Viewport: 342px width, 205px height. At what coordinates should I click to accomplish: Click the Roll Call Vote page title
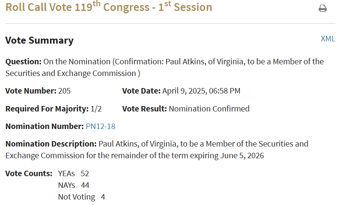(109, 7)
